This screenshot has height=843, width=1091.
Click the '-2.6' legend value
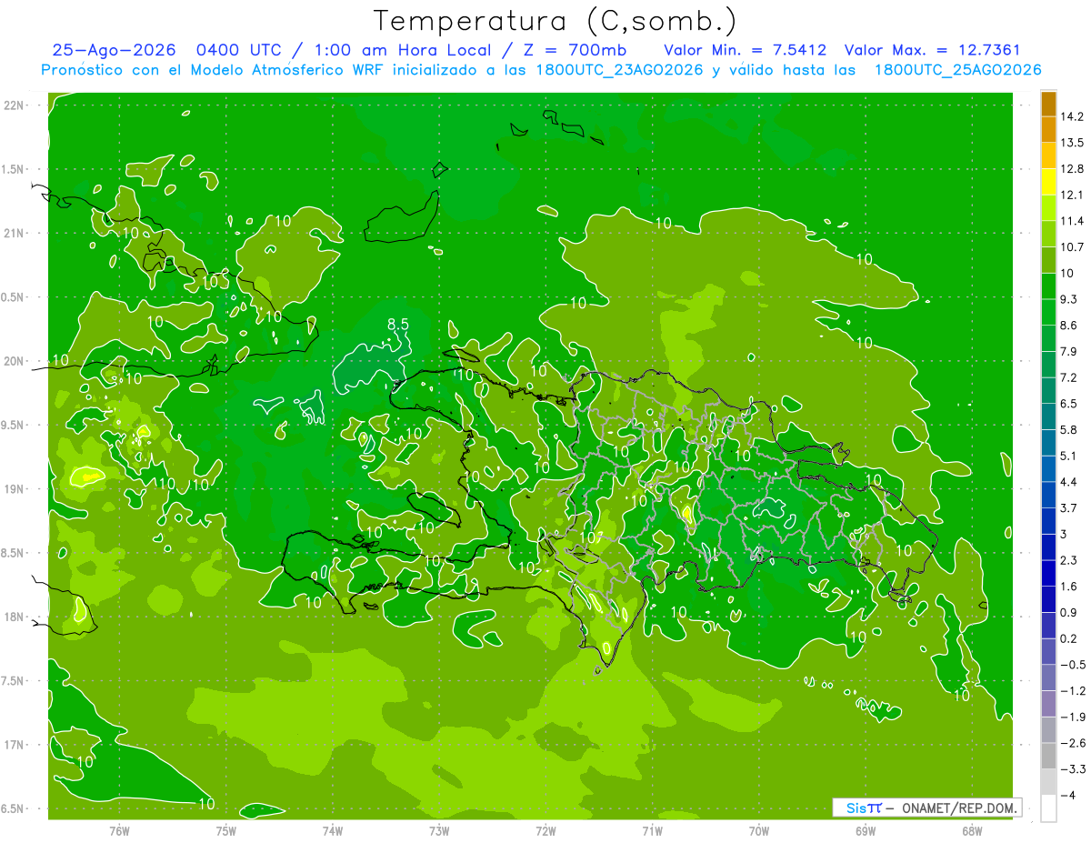click(x=1072, y=743)
